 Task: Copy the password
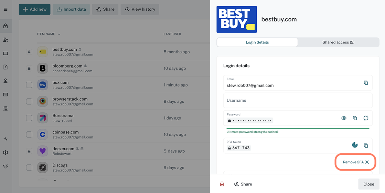click(355, 118)
